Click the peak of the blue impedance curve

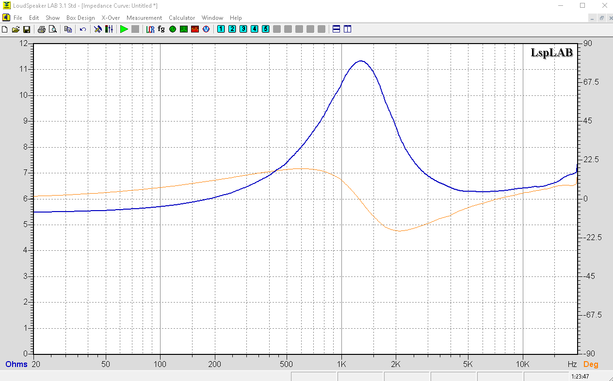coord(361,61)
